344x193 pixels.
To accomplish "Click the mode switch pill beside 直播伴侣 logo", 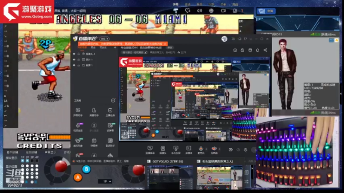I will (104, 39).
